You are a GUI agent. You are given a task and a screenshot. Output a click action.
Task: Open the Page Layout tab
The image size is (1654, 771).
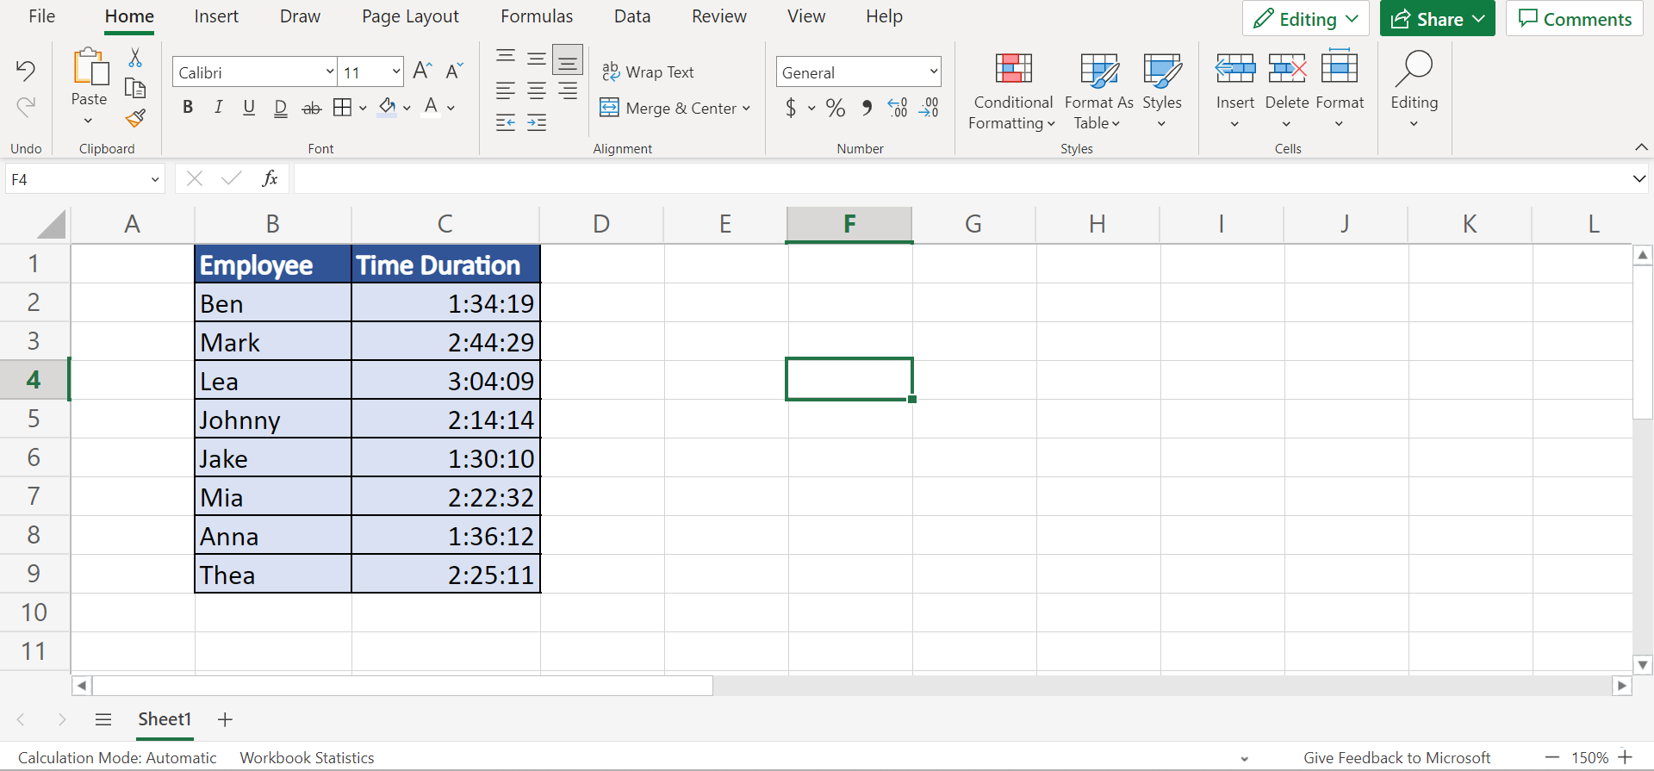point(410,16)
